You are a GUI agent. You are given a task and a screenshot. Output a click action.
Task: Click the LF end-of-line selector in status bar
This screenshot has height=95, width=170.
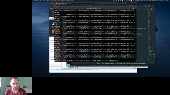tap(142, 65)
